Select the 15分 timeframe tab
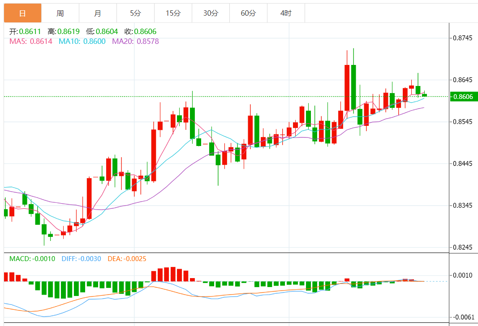Screen dimensions: 478x326 pyautogui.click(x=173, y=13)
